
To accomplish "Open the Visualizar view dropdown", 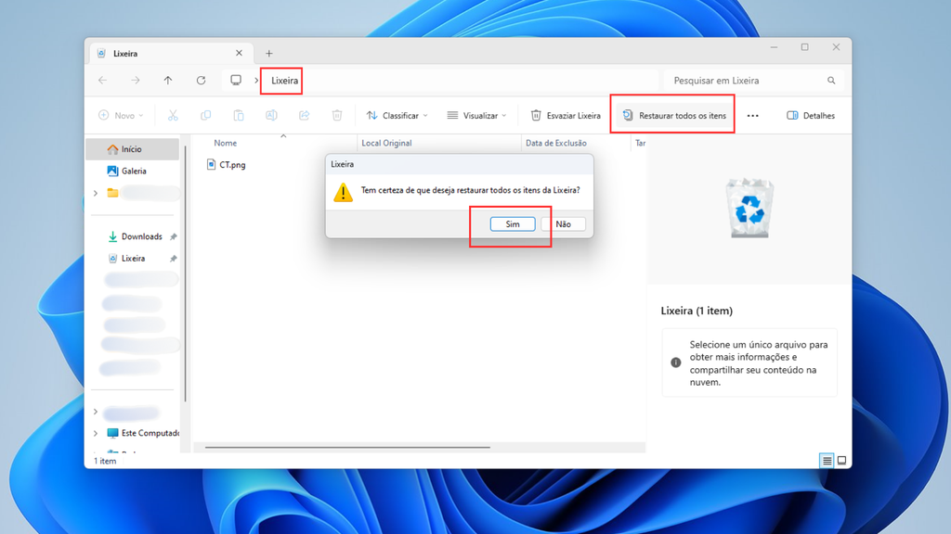I will (x=476, y=115).
